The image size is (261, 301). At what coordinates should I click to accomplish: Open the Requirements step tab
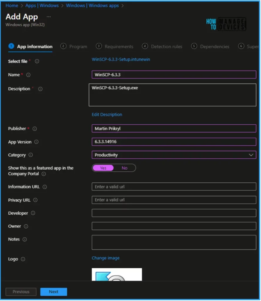pos(114,47)
